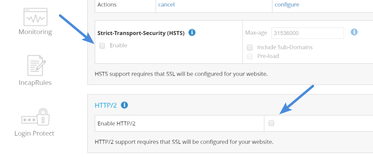
Task: Click the Login Protect padlock icon
Action: (x=35, y=117)
